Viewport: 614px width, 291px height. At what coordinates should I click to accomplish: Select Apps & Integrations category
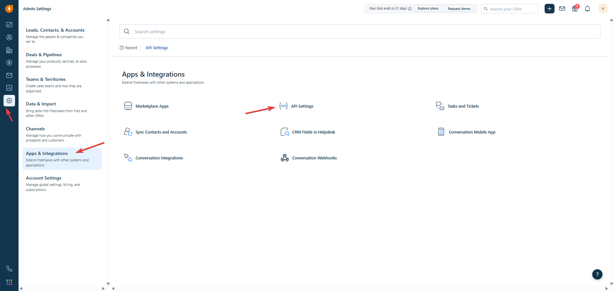(62, 159)
